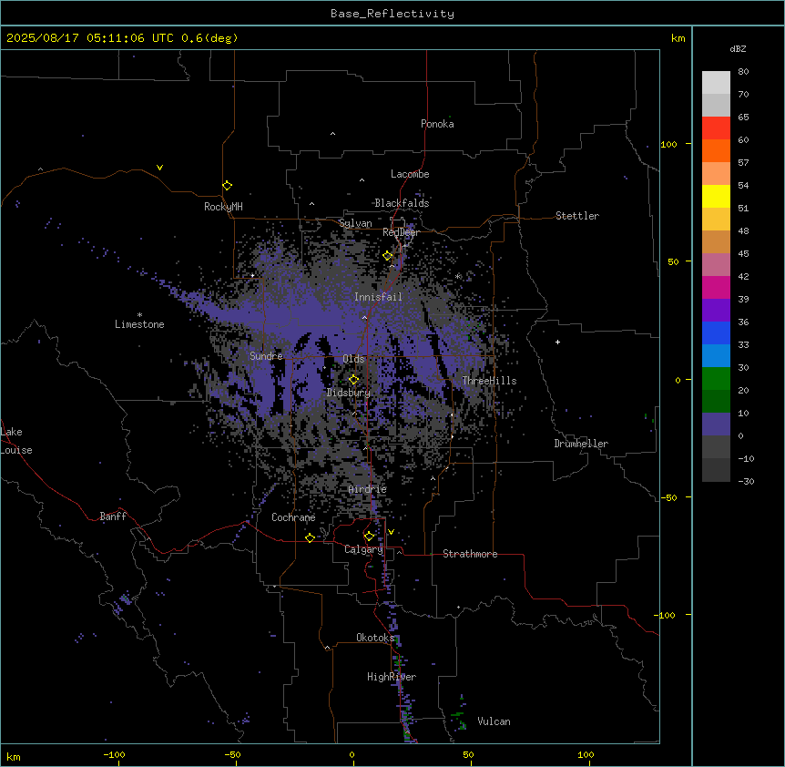Click the yellow diamond marker below RedDeer label
Screen dimensions: 785x767
(x=388, y=256)
